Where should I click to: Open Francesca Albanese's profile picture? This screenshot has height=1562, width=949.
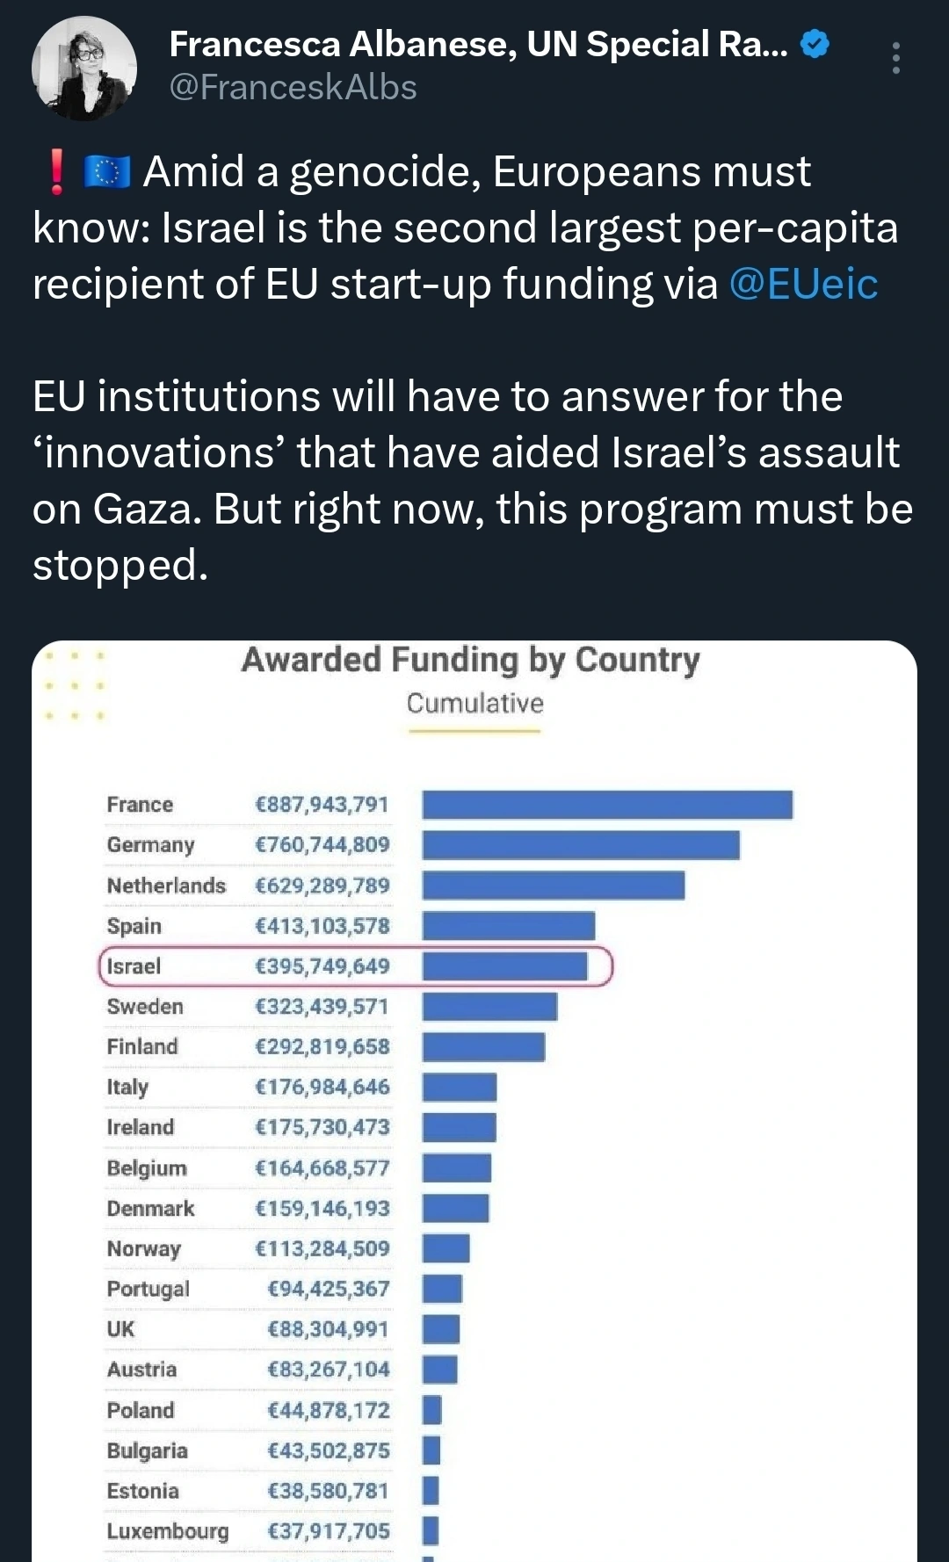tap(84, 69)
